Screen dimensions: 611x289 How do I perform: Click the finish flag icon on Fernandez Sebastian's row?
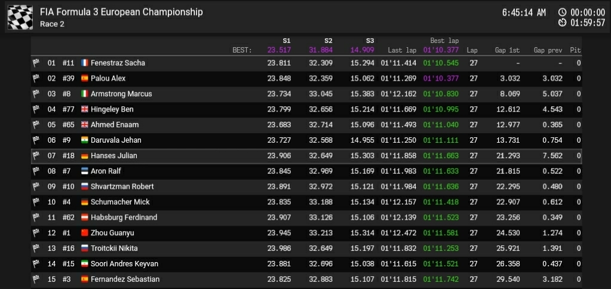[36, 279]
